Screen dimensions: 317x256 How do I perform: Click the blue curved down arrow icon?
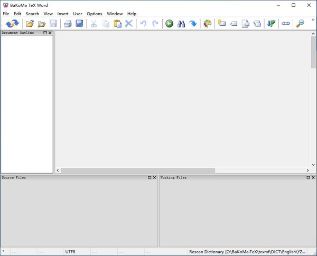tap(193, 24)
